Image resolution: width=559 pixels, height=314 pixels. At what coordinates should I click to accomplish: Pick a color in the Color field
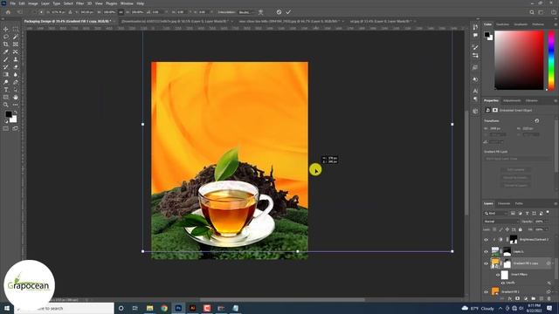519,60
